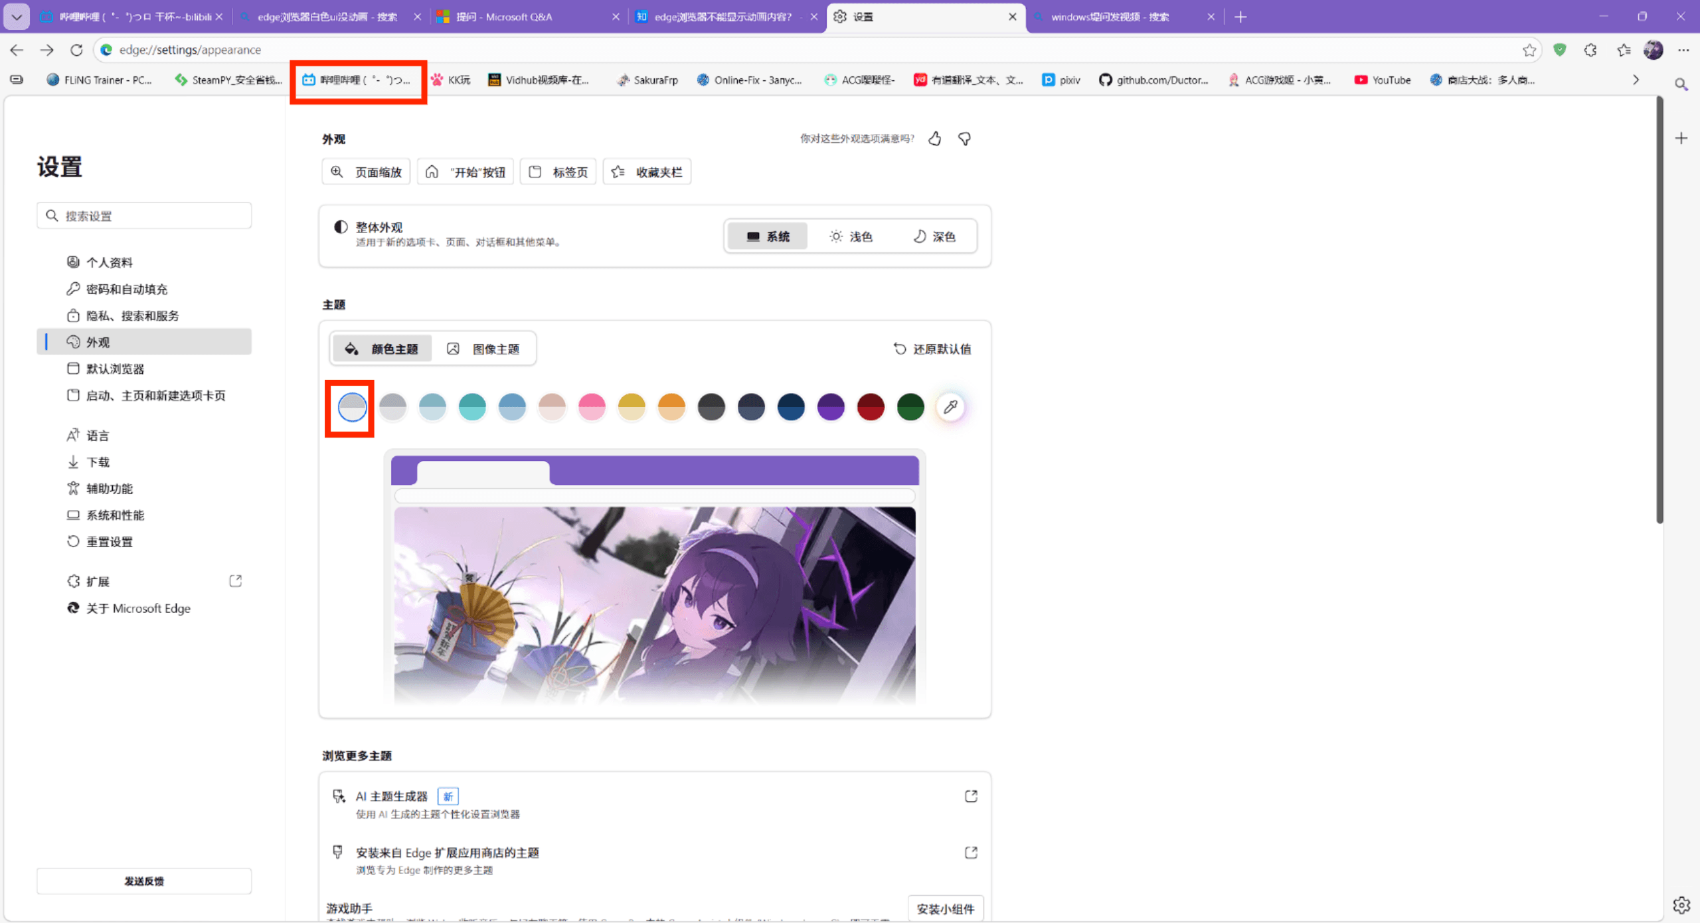1700x923 pixels.
Task: Open the user profile avatar
Action: pyautogui.click(x=1653, y=50)
